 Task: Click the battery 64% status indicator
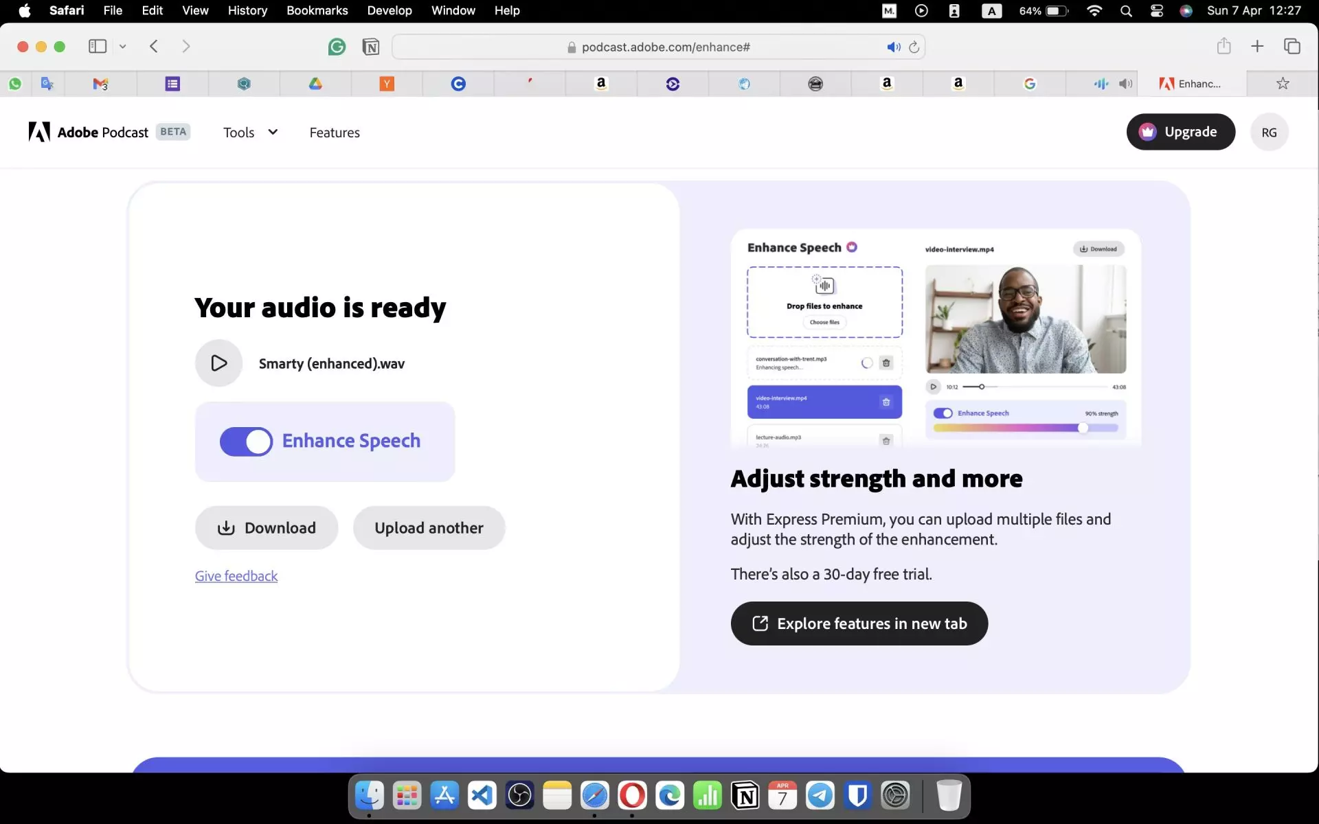[1044, 10]
